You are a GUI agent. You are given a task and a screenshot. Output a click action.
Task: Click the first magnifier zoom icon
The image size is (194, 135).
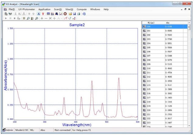pos(28,18)
